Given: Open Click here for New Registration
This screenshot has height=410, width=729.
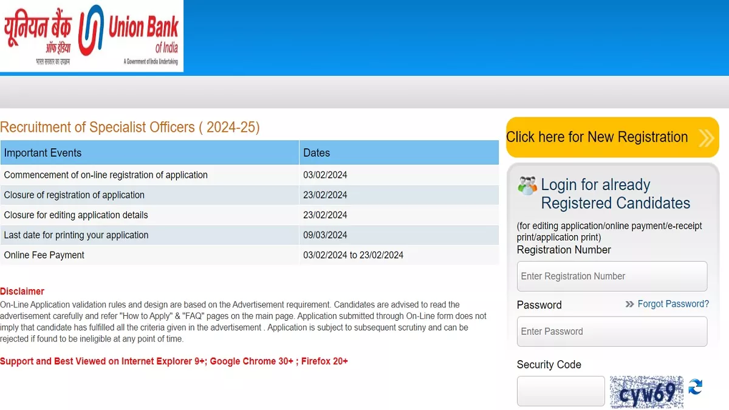Looking at the screenshot, I should point(597,137).
